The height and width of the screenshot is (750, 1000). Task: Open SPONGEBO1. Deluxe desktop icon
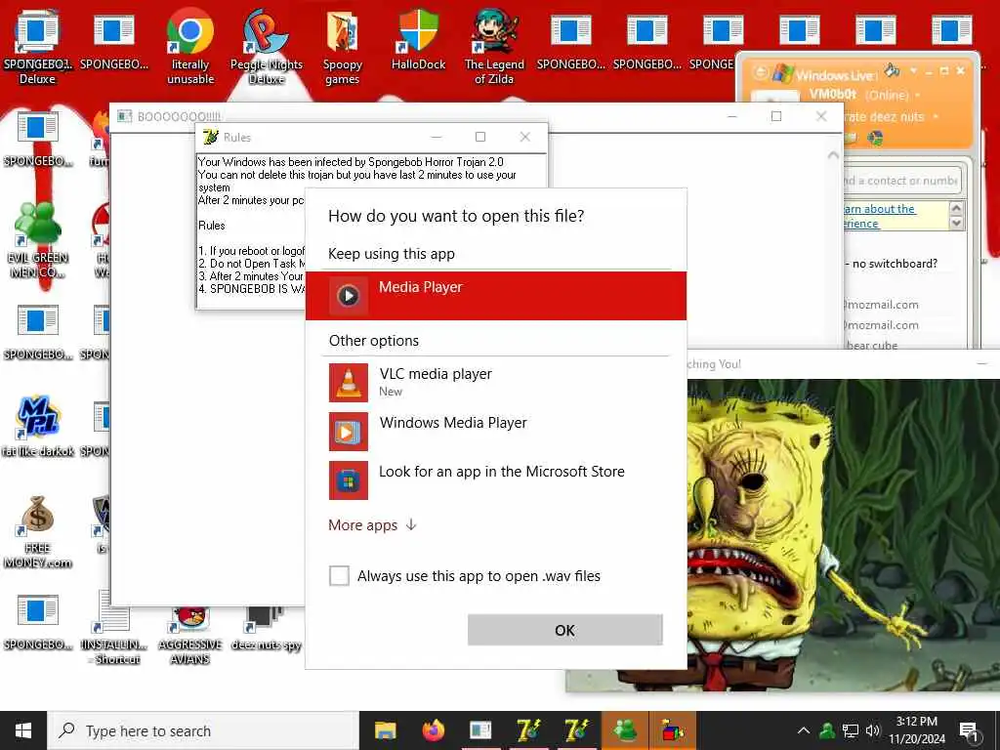tap(38, 48)
